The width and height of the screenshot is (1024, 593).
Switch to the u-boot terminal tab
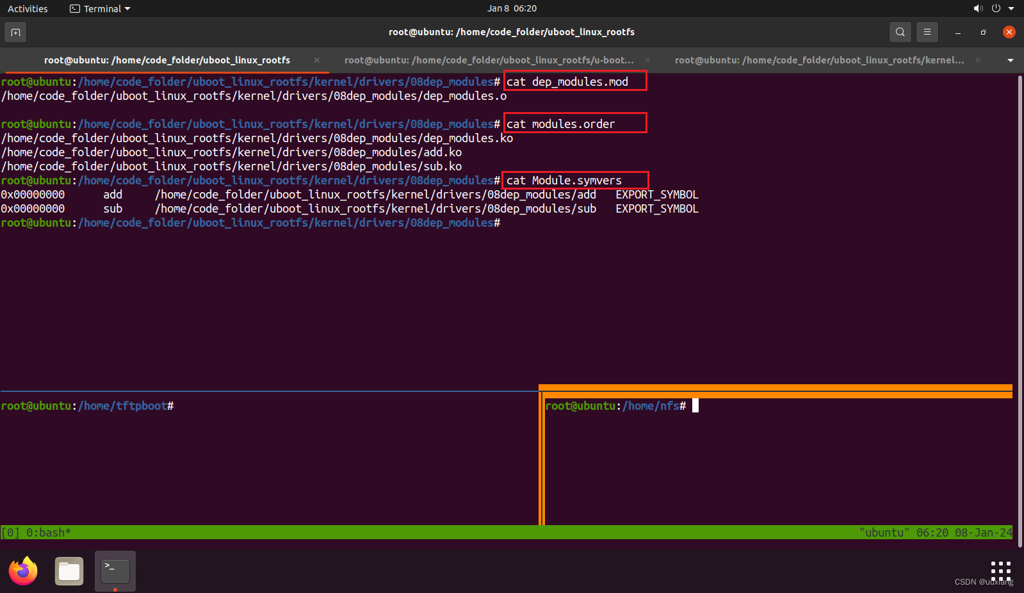click(489, 60)
